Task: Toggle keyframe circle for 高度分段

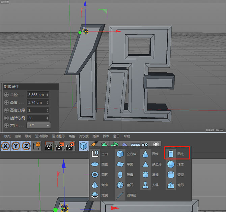Action: pos(6,110)
